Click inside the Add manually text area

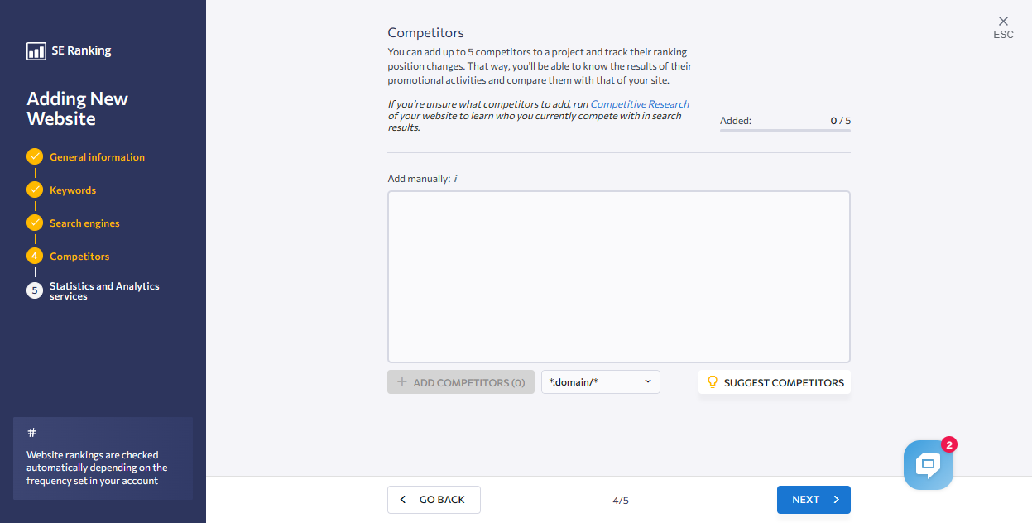coord(619,277)
